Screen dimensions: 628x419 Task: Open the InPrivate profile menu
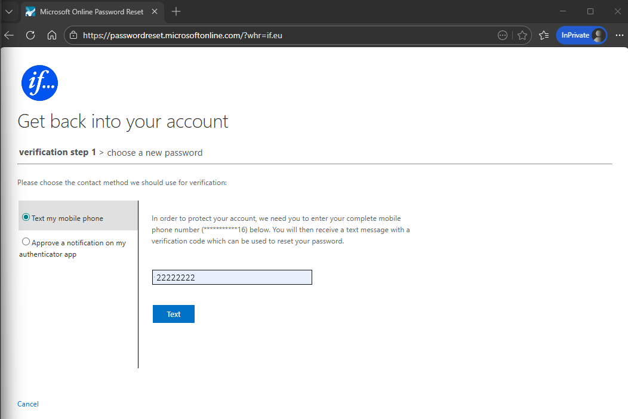point(581,35)
